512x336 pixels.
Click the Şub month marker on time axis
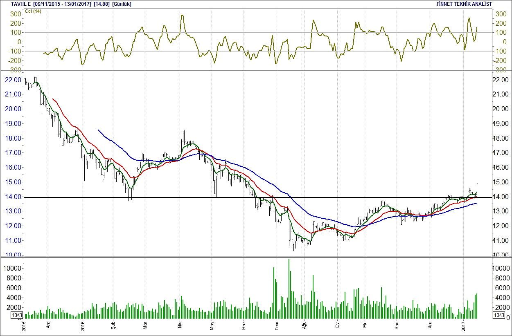click(112, 326)
